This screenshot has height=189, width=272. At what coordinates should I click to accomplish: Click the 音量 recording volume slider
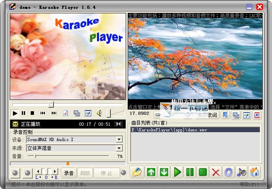tap(35, 156)
